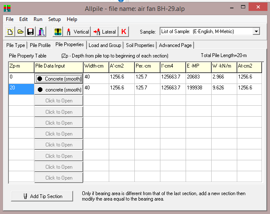Click the A'-cm2 column header
Viewport: 270px width, 214px height.
pyautogui.click(x=122, y=68)
